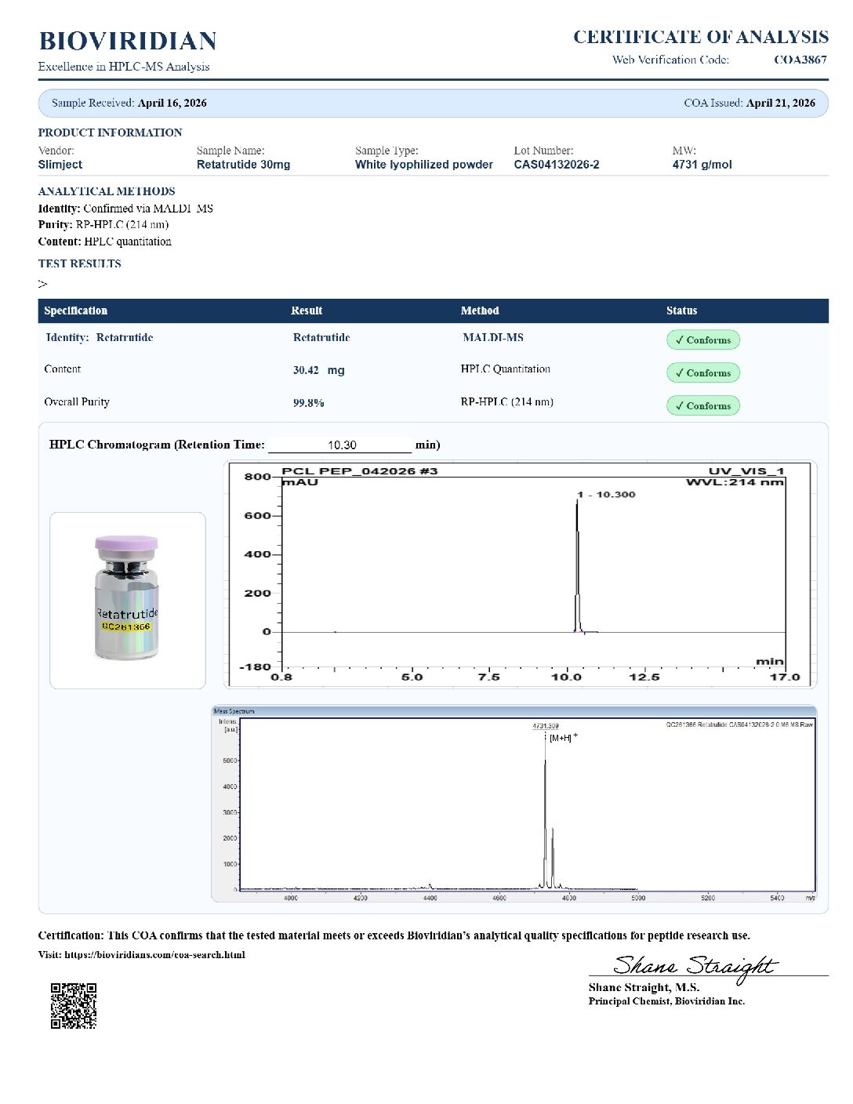
Task: Click the Conforms badge in Content row
Action: pyautogui.click(x=703, y=372)
